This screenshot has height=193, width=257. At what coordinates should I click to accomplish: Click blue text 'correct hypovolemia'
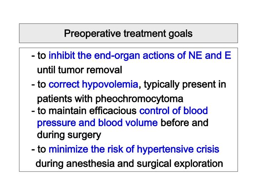point(94,85)
